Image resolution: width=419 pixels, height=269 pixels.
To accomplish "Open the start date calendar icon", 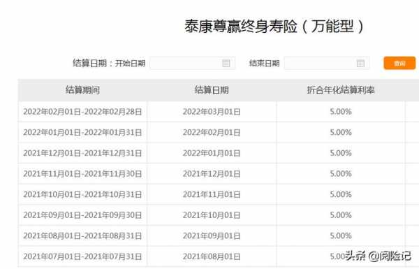I will click(226, 63).
